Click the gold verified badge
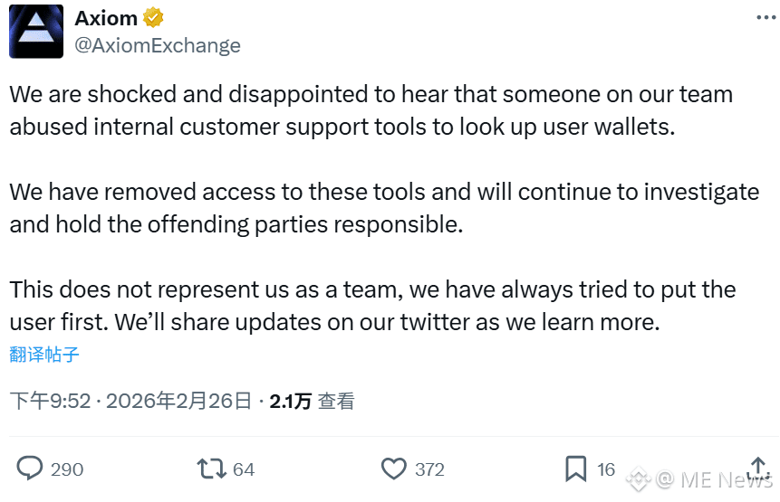This screenshot has width=780, height=502. (x=153, y=18)
